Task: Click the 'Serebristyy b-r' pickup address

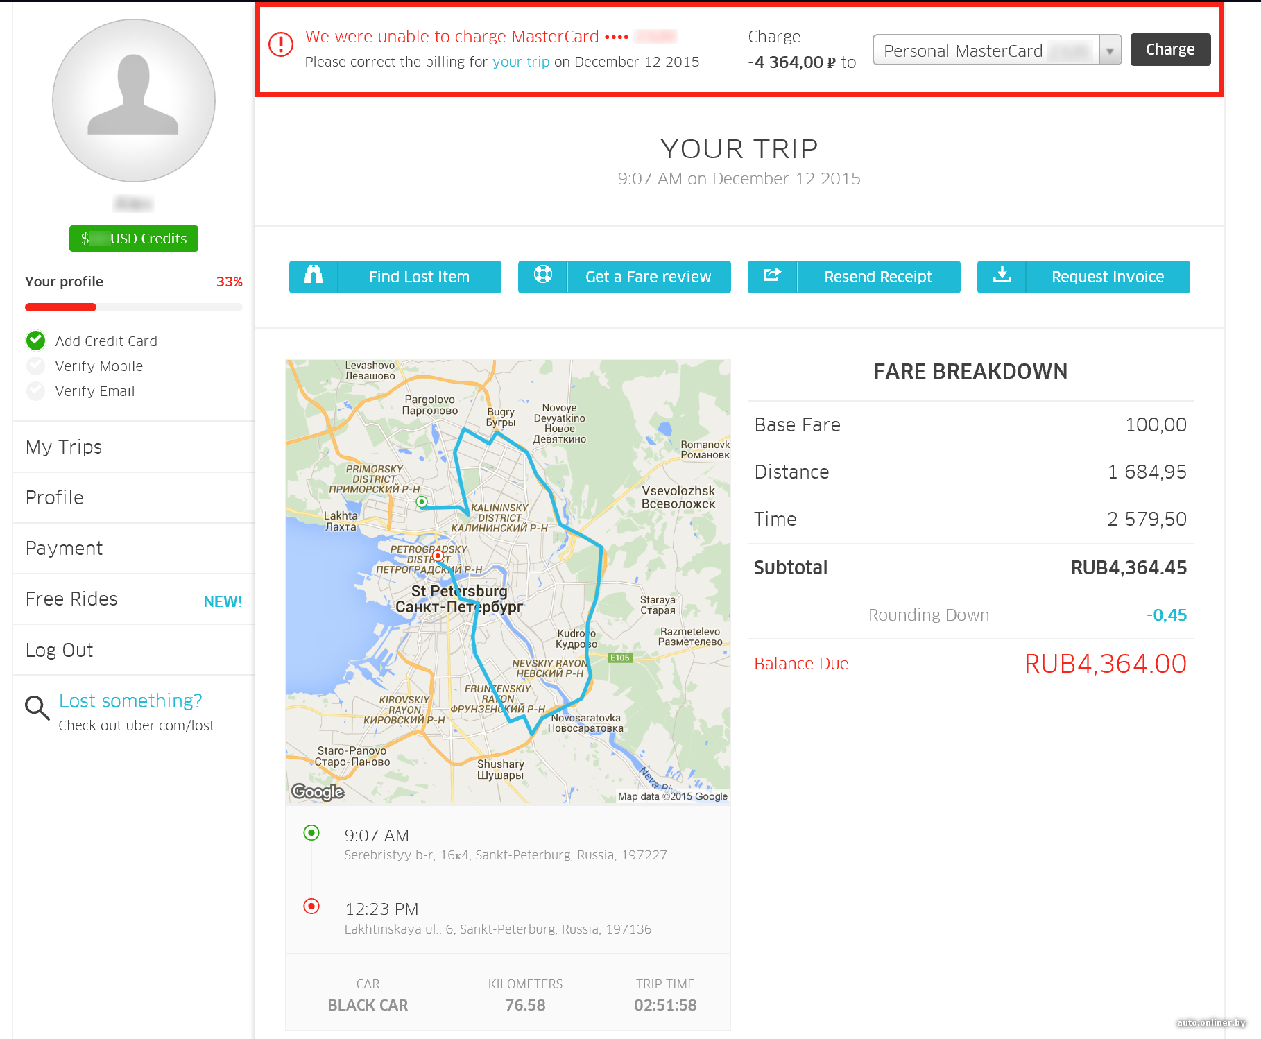Action: click(x=506, y=855)
